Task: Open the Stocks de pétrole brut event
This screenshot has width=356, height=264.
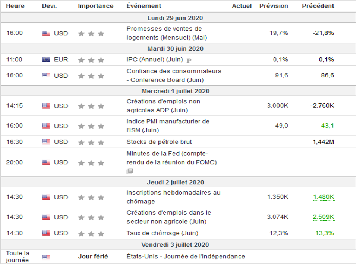Action: click(159, 142)
